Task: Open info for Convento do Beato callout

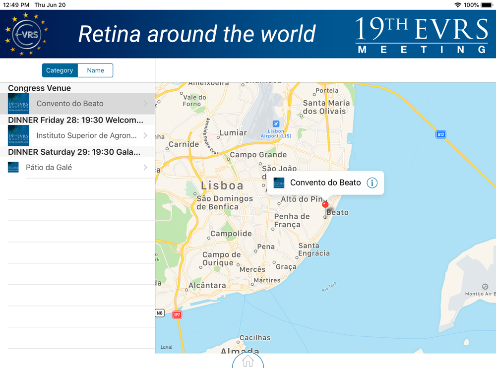Action: pyautogui.click(x=372, y=183)
